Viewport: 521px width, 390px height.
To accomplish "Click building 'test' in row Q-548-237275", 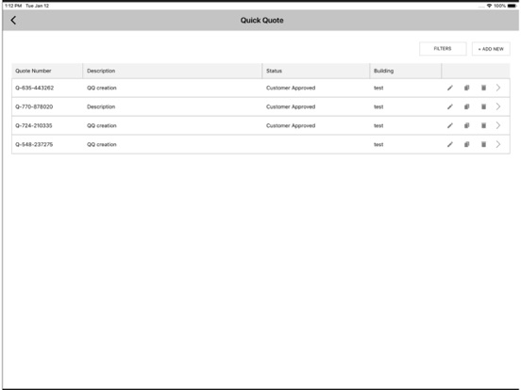I will point(378,144).
